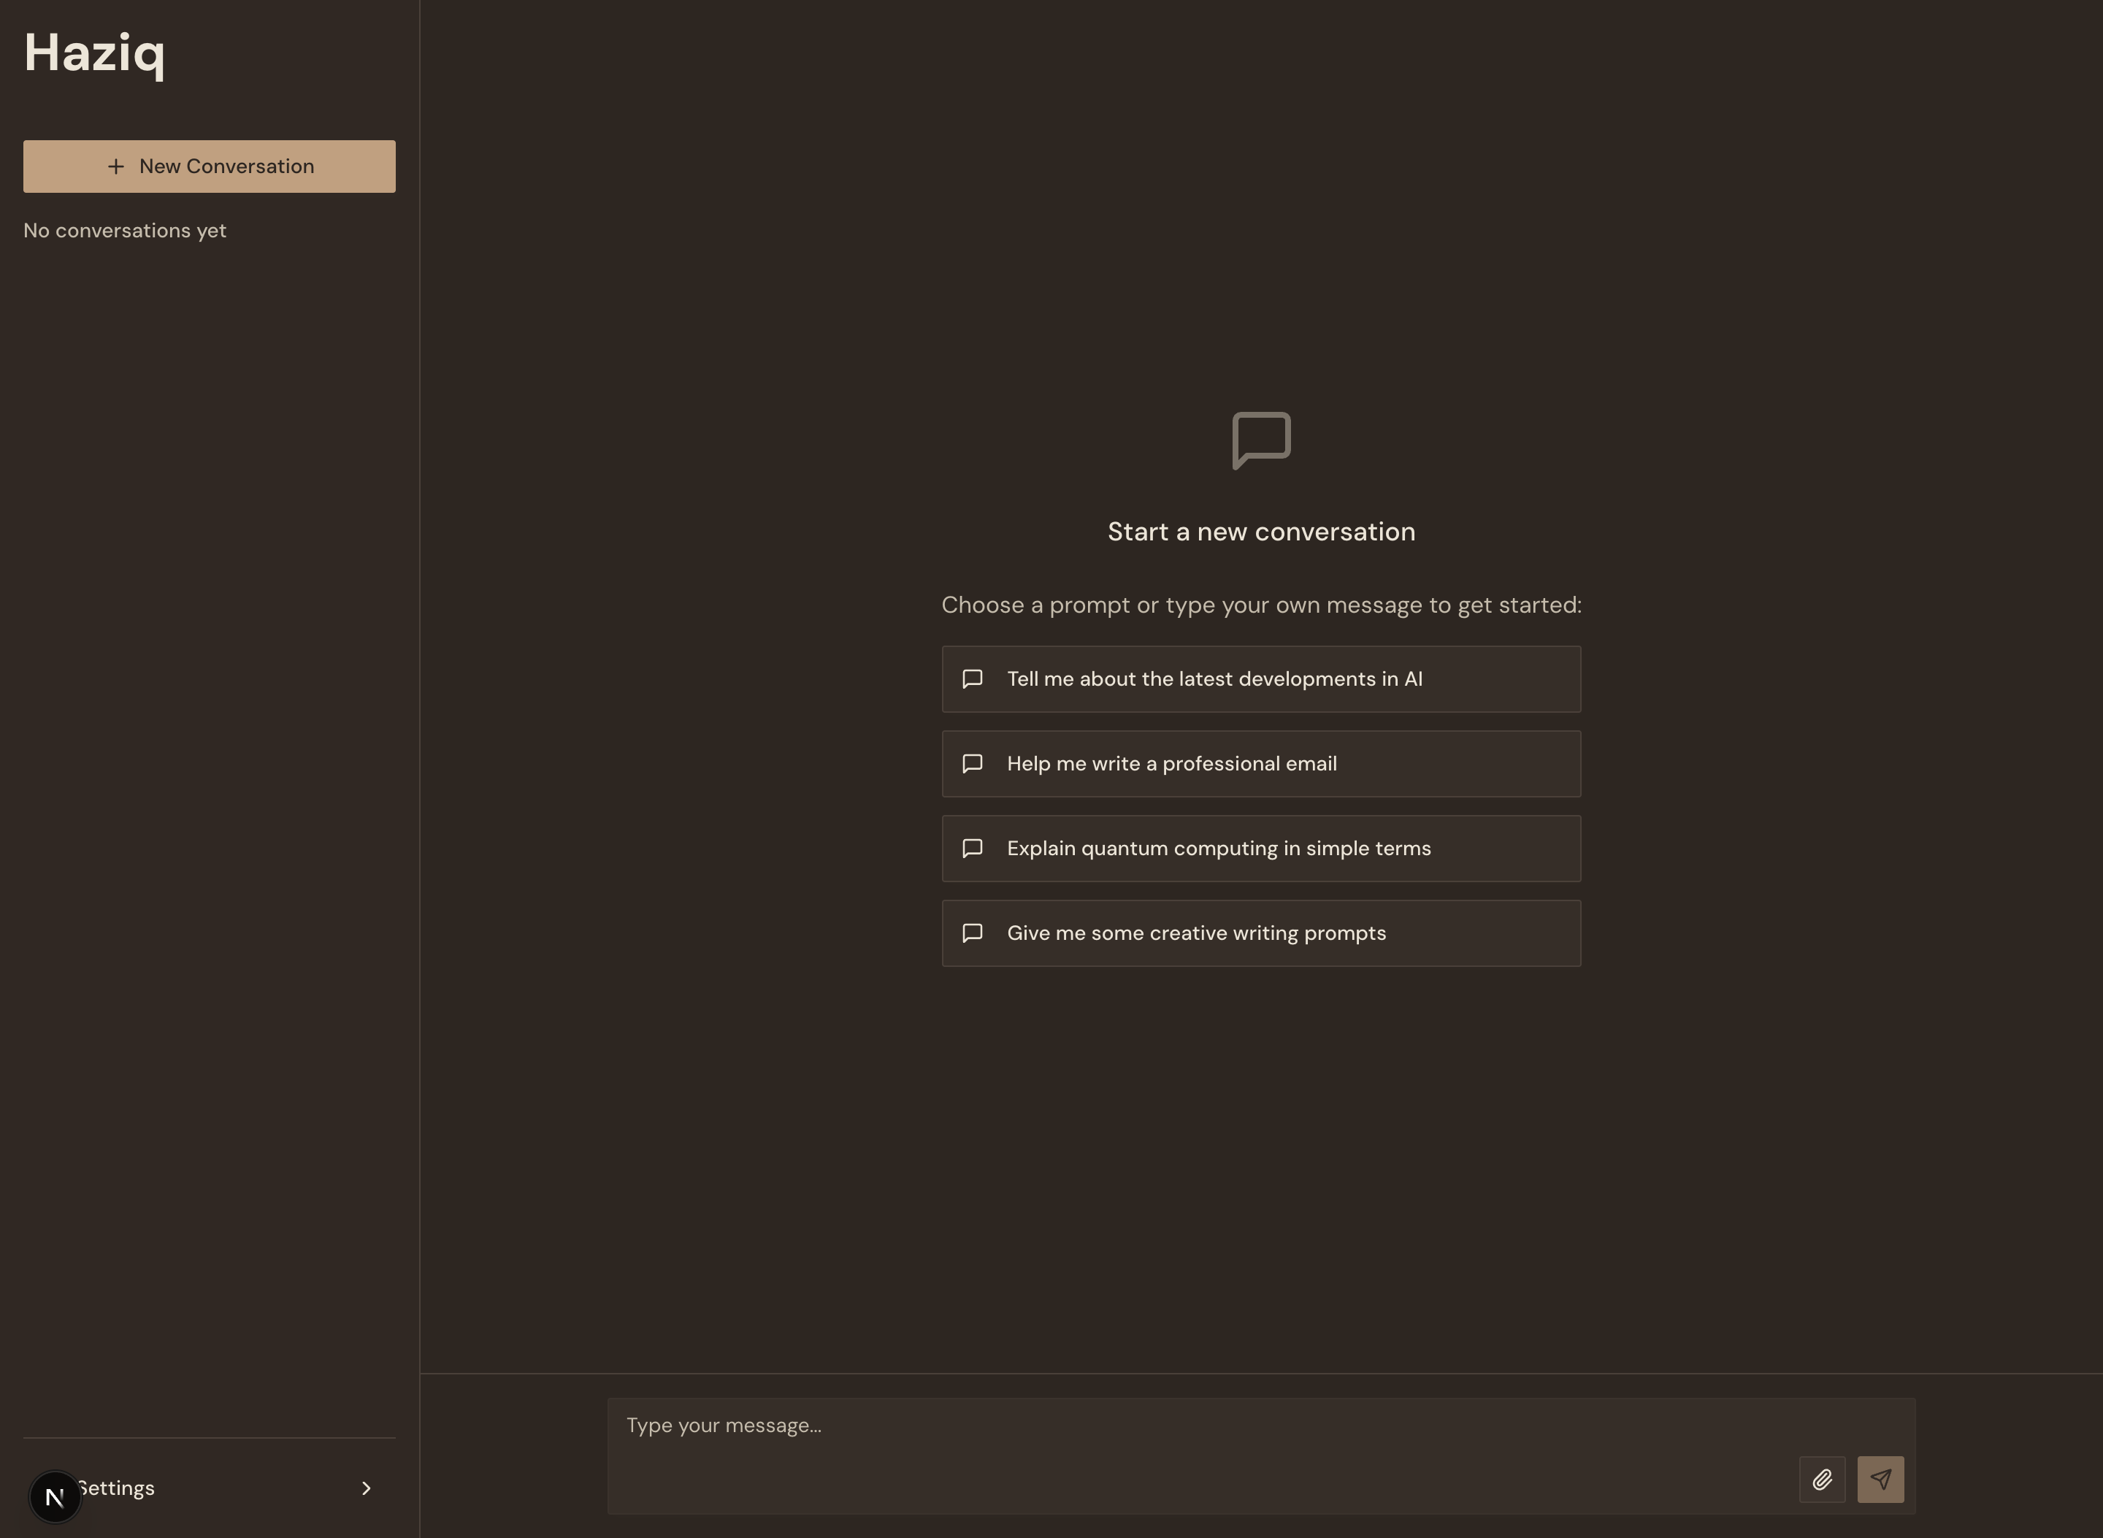Click the N avatar at the bottom left
Screen dimensions: 2103x1538
point(54,1496)
